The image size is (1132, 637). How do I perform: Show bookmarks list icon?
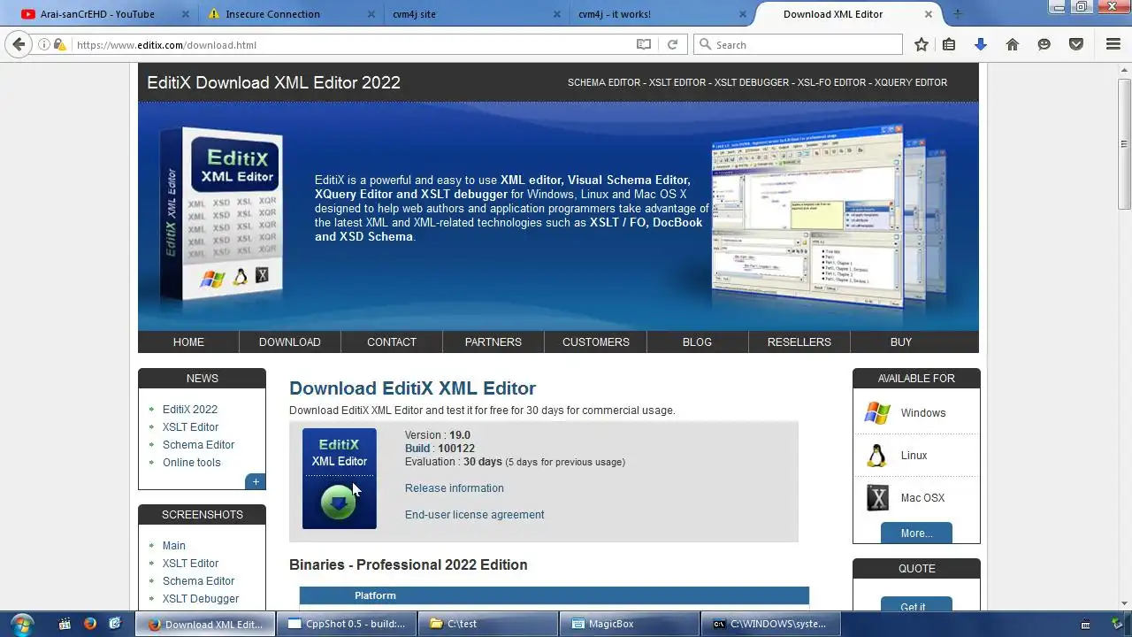coord(949,44)
